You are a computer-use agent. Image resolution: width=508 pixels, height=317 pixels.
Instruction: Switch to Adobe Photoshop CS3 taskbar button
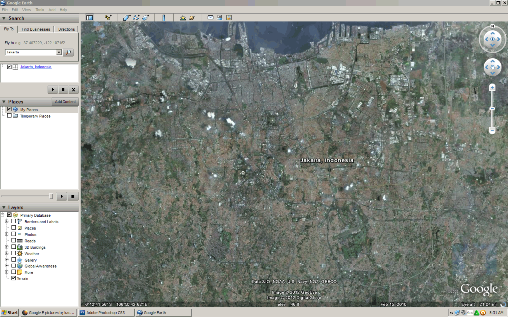[105, 313]
